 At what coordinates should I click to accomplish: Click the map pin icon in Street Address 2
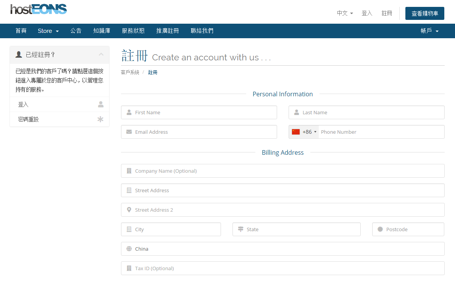(129, 210)
